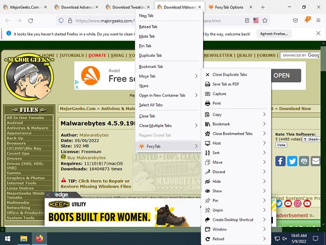Click the FoxyTab fox icon in context menu

(141, 146)
